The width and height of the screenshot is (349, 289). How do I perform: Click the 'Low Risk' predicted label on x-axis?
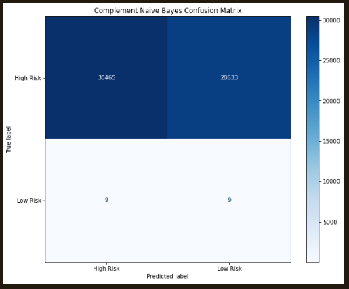229,269
